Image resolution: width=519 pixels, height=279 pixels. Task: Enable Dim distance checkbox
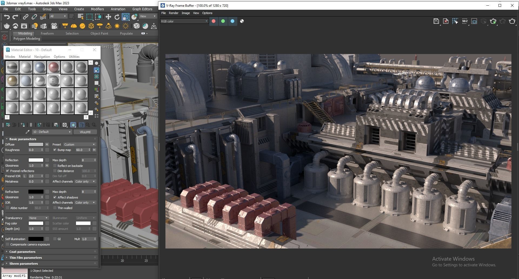[55, 171]
